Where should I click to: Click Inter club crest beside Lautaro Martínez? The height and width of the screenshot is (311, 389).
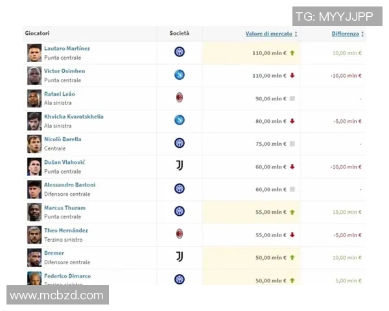180,52
